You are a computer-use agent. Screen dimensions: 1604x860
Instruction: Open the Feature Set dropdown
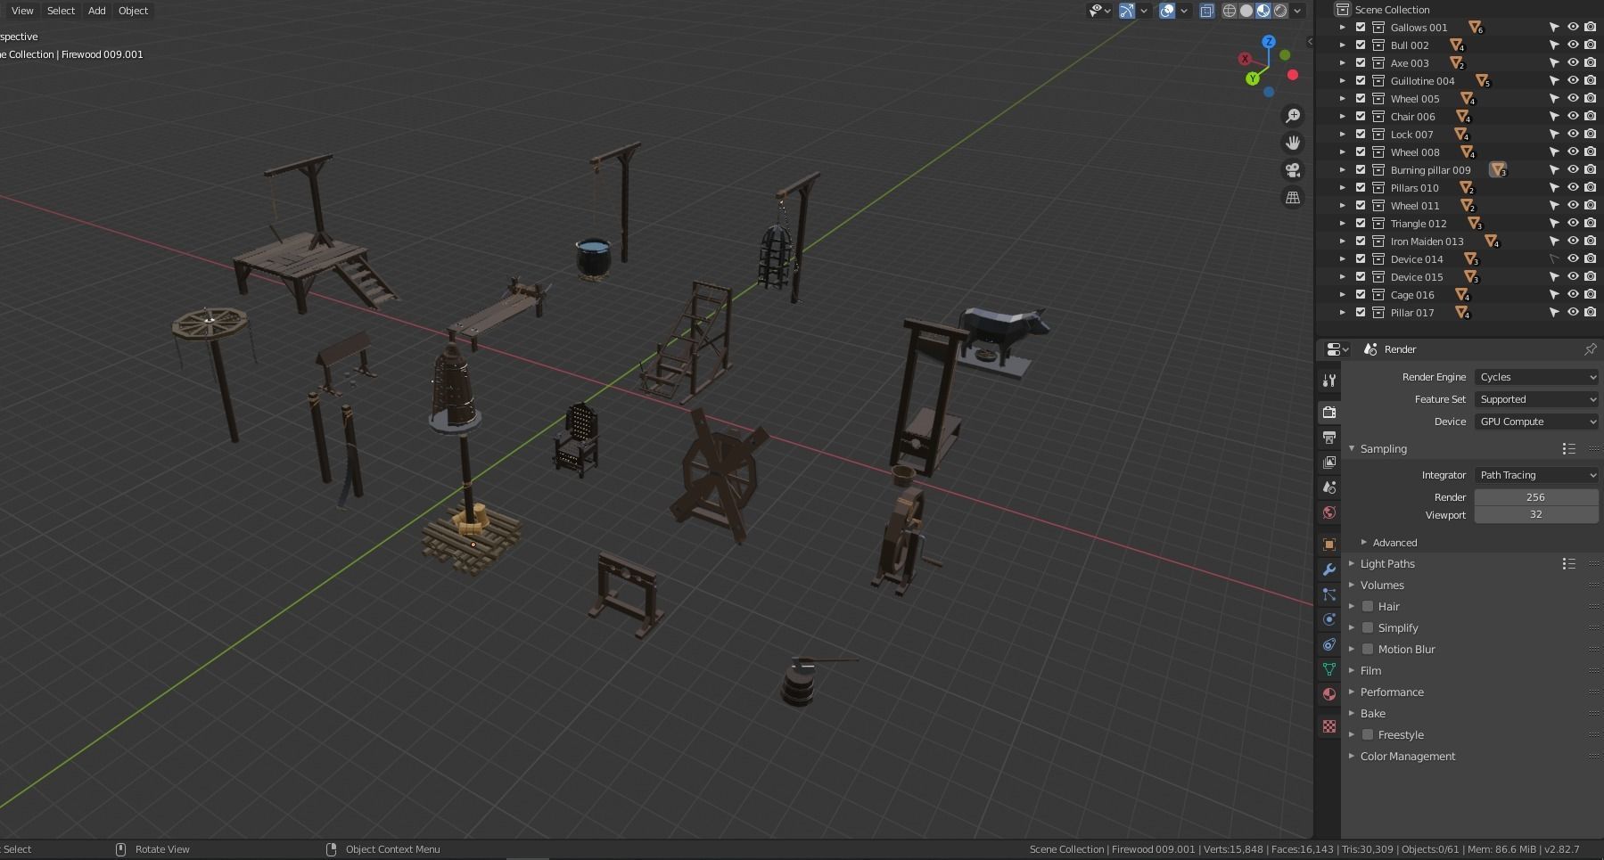tap(1536, 399)
